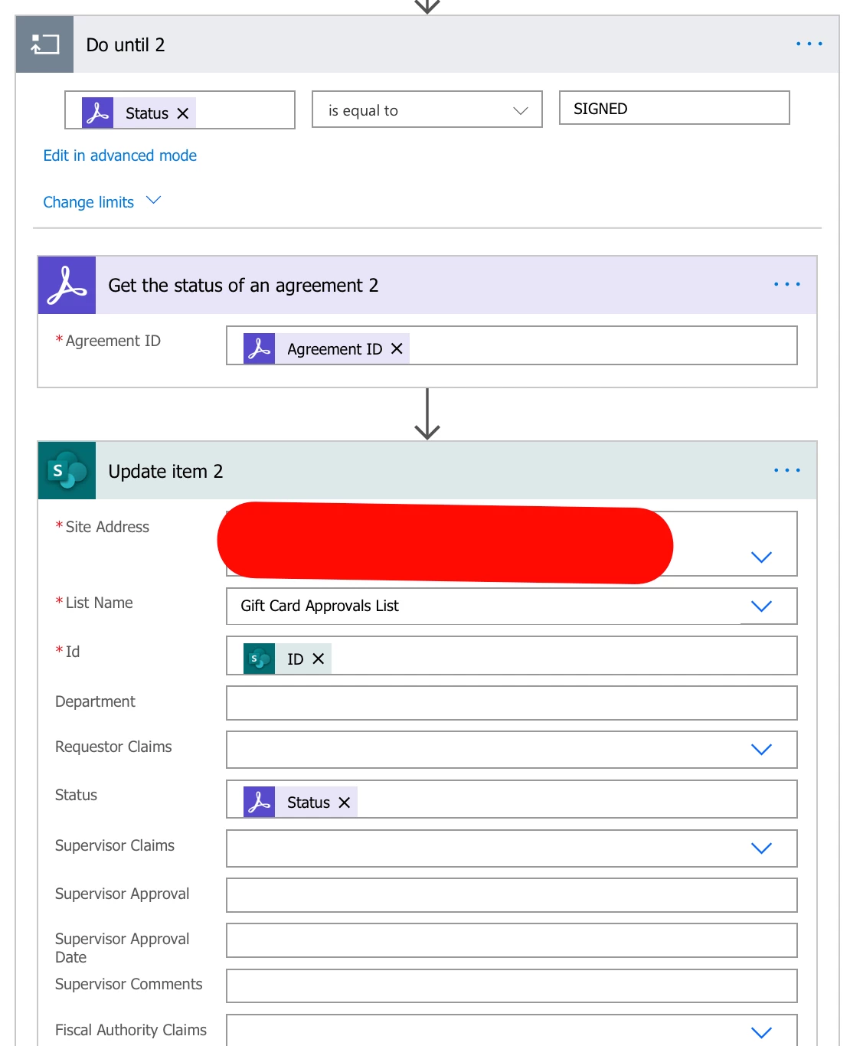Click the Supervisor Approval input field

(x=512, y=895)
